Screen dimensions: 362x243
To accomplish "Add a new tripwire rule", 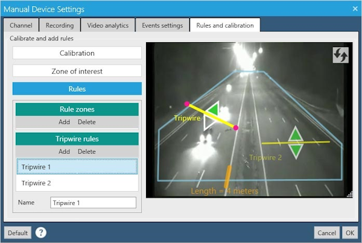I will point(64,151).
